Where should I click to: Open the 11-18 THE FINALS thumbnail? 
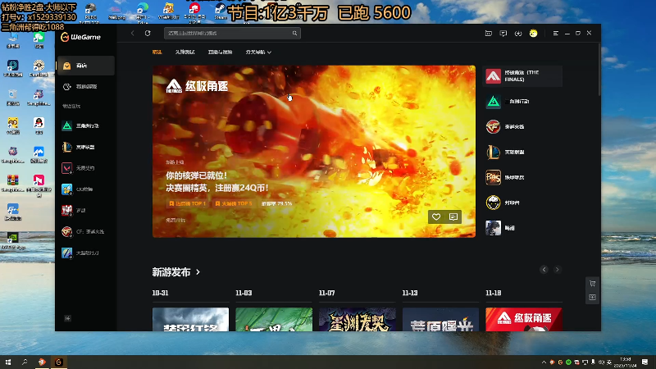point(524,320)
